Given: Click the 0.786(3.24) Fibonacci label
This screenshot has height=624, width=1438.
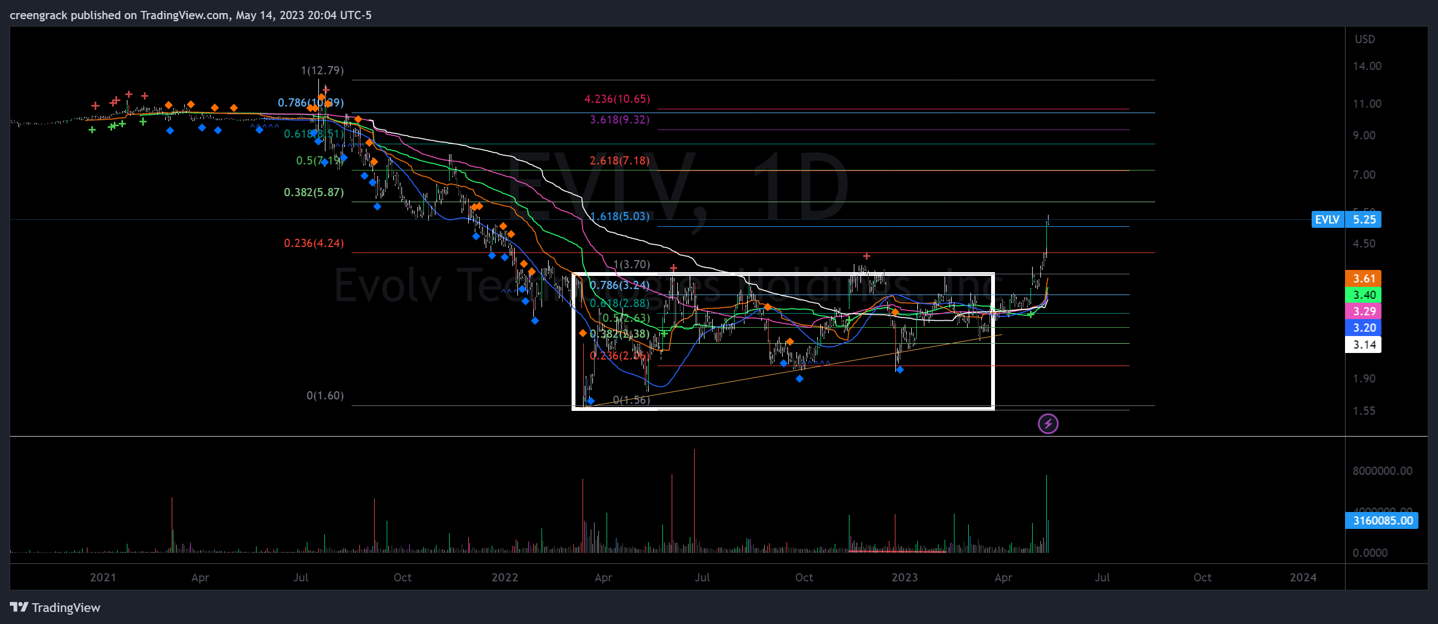Looking at the screenshot, I should coord(620,285).
